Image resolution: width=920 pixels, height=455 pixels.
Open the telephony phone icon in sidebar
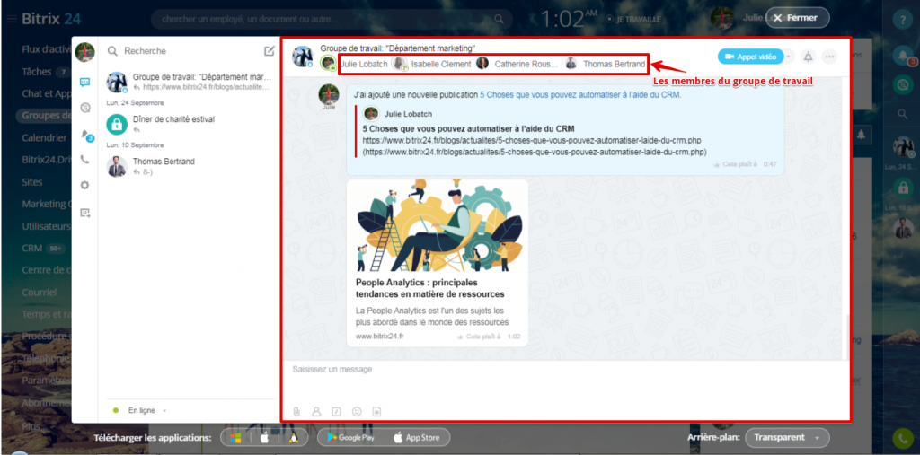pyautogui.click(x=85, y=159)
